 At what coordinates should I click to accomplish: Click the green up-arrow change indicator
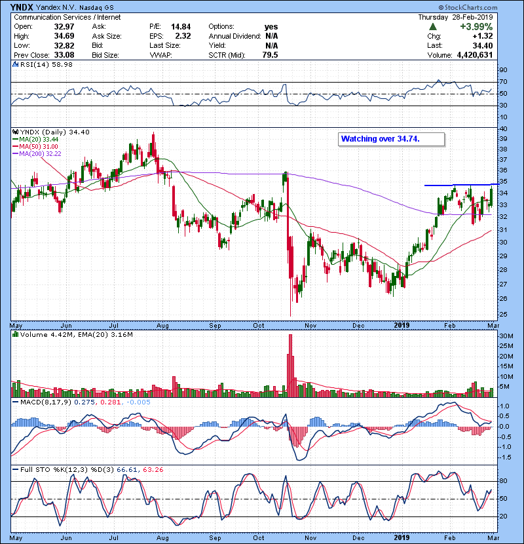tap(432, 27)
